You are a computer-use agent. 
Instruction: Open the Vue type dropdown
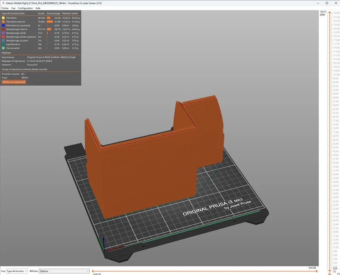[x=17, y=271]
